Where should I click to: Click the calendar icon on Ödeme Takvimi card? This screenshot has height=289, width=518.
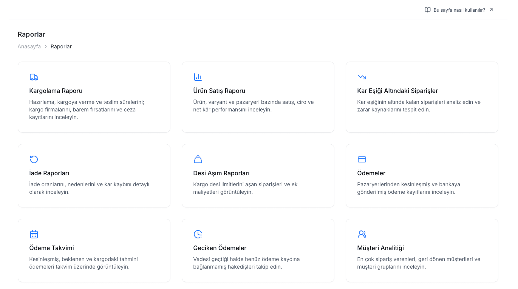click(x=34, y=234)
